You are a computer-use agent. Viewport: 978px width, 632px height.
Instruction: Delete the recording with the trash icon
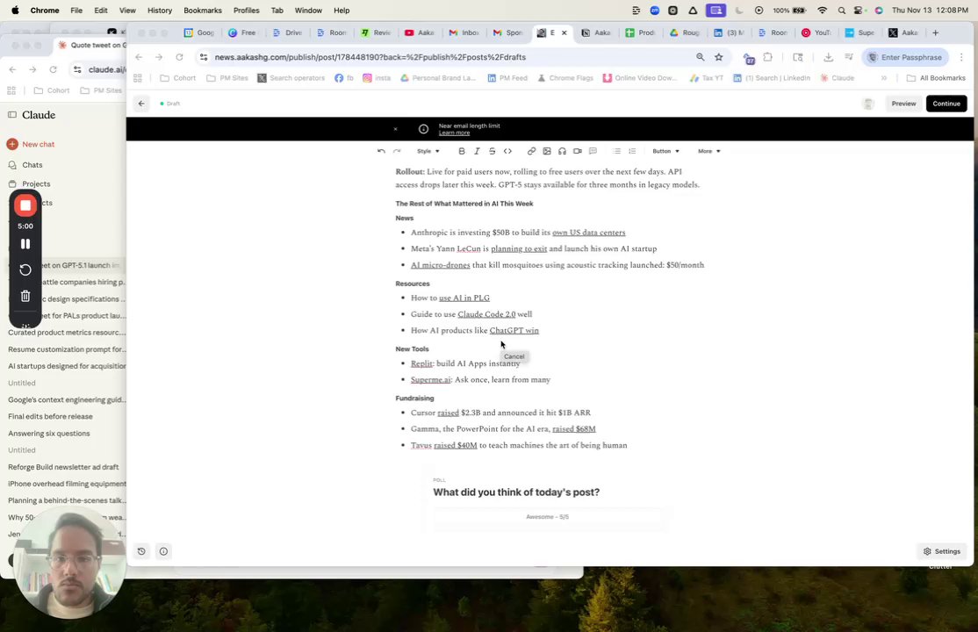[25, 297]
